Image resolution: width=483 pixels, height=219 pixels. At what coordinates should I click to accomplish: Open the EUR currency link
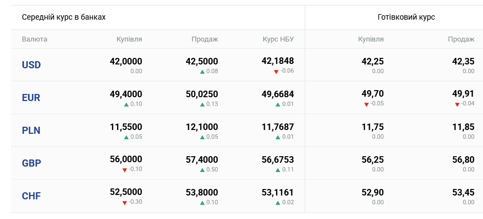pyautogui.click(x=31, y=98)
